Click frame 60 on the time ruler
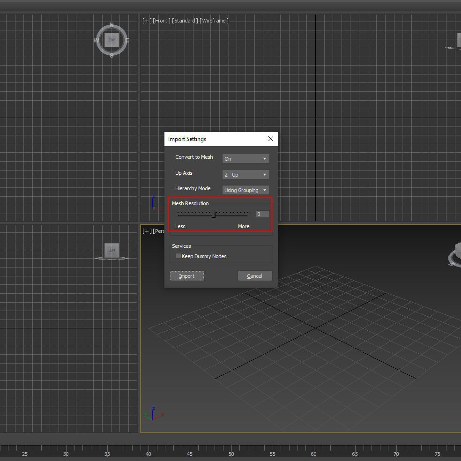This screenshot has height=461, width=461. point(314,454)
